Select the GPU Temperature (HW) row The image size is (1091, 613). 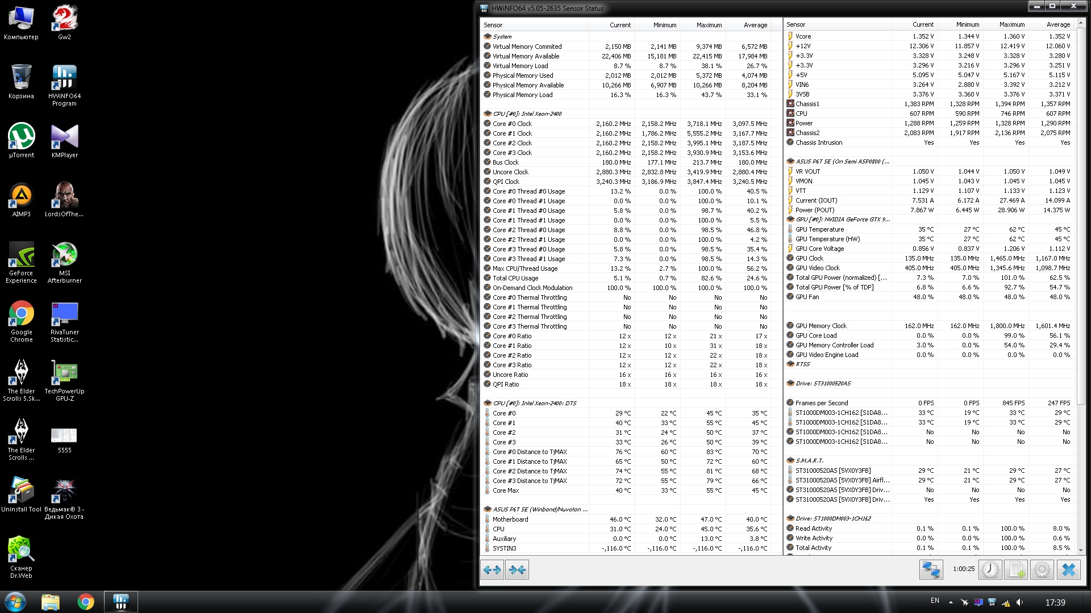(x=929, y=238)
